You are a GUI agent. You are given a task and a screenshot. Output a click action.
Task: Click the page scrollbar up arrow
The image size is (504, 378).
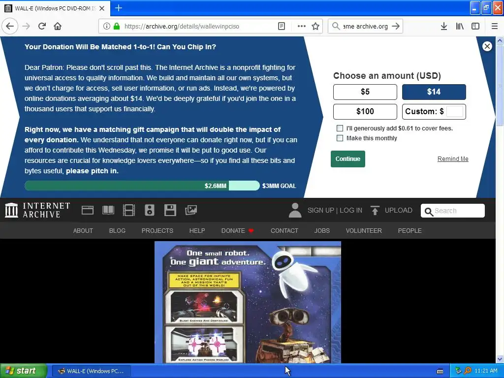pos(500,40)
